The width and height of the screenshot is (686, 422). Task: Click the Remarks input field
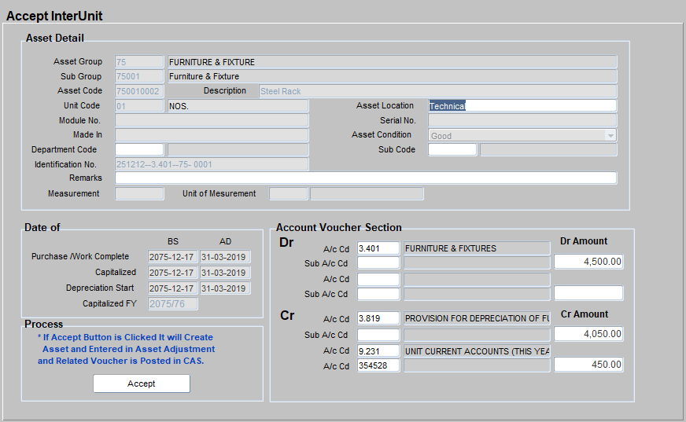pos(366,178)
